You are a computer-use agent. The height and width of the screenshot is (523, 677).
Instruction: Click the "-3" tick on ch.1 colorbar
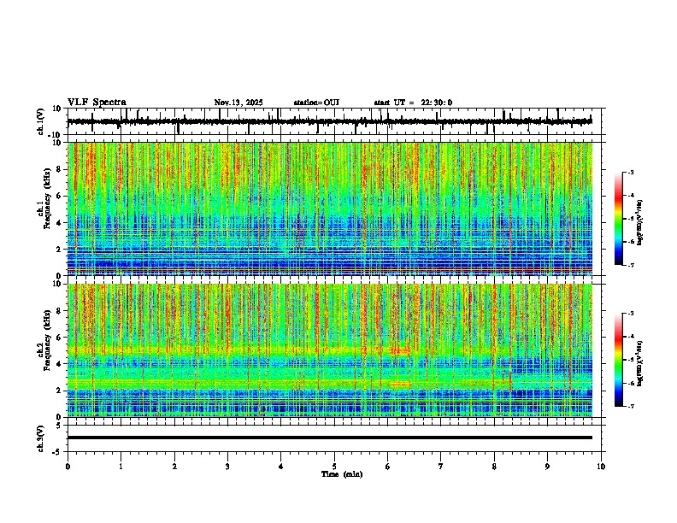pyautogui.click(x=631, y=172)
